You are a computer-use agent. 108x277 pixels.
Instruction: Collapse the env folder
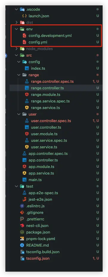[17, 29]
